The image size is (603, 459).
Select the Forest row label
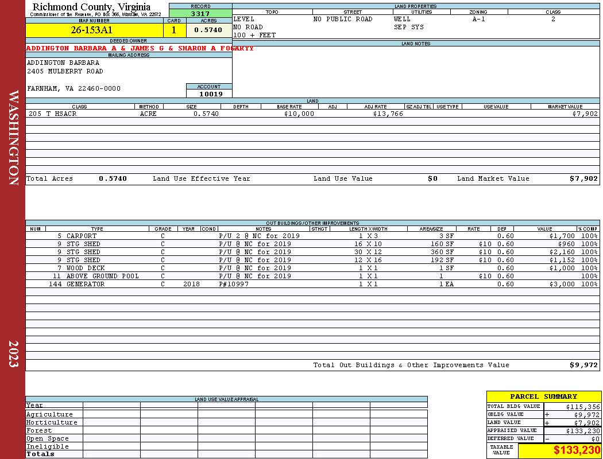click(39, 430)
